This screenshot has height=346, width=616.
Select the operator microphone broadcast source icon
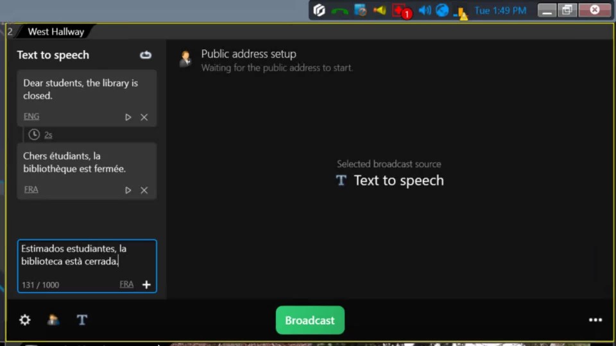53,320
